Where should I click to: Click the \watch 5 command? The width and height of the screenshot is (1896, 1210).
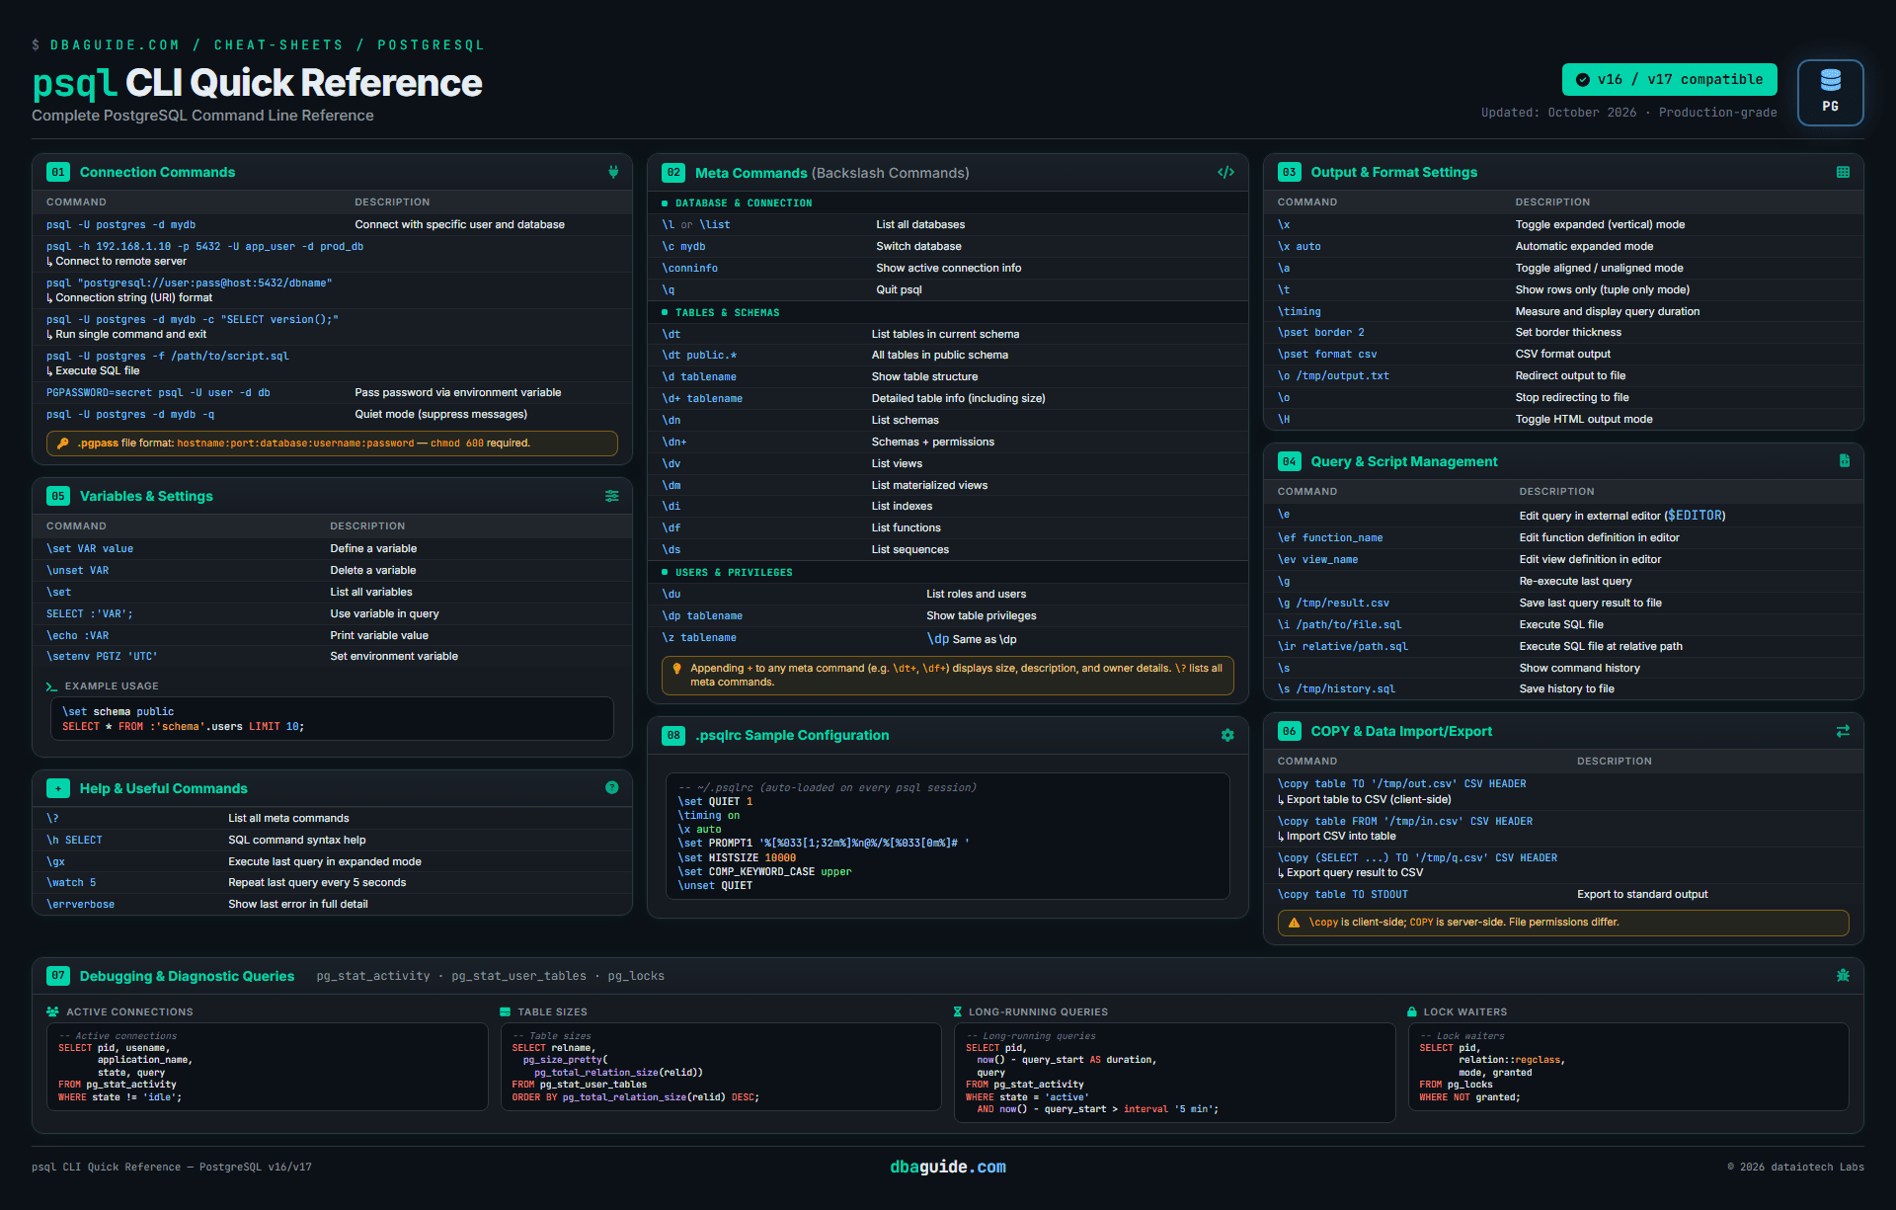(71, 883)
